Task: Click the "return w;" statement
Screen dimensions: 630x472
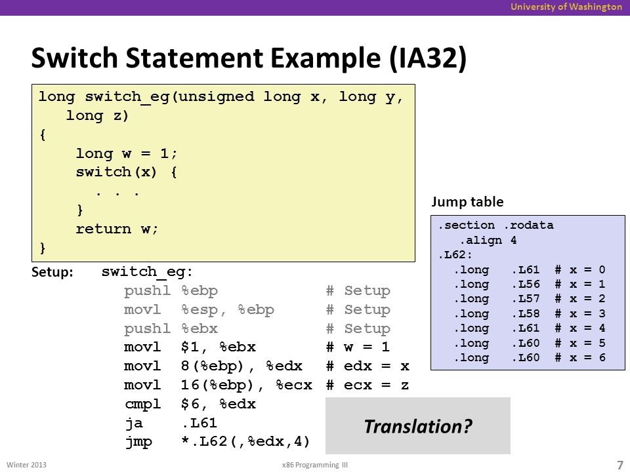Action: [x=117, y=229]
